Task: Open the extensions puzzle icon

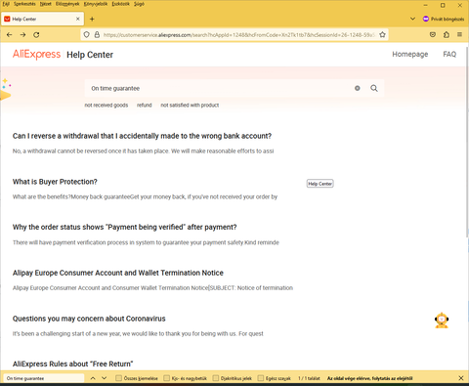Action: coord(447,34)
